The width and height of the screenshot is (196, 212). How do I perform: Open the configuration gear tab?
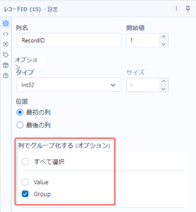click(6, 23)
